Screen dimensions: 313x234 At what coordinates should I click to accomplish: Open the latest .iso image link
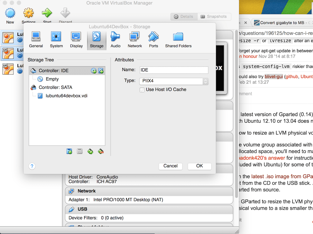click(282, 177)
